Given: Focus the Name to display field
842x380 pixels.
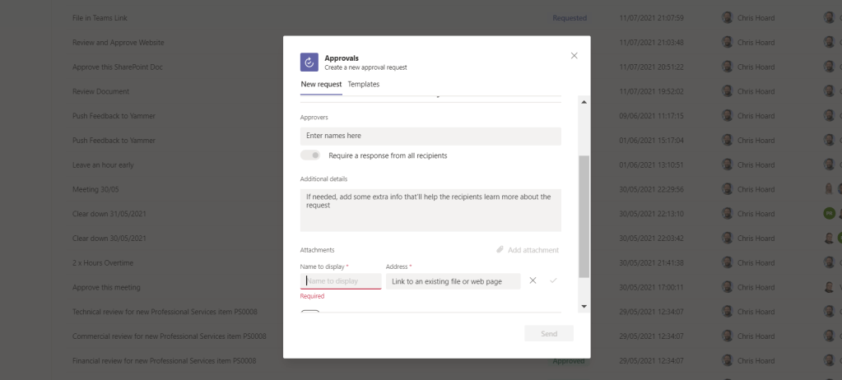Looking at the screenshot, I should coord(341,281).
